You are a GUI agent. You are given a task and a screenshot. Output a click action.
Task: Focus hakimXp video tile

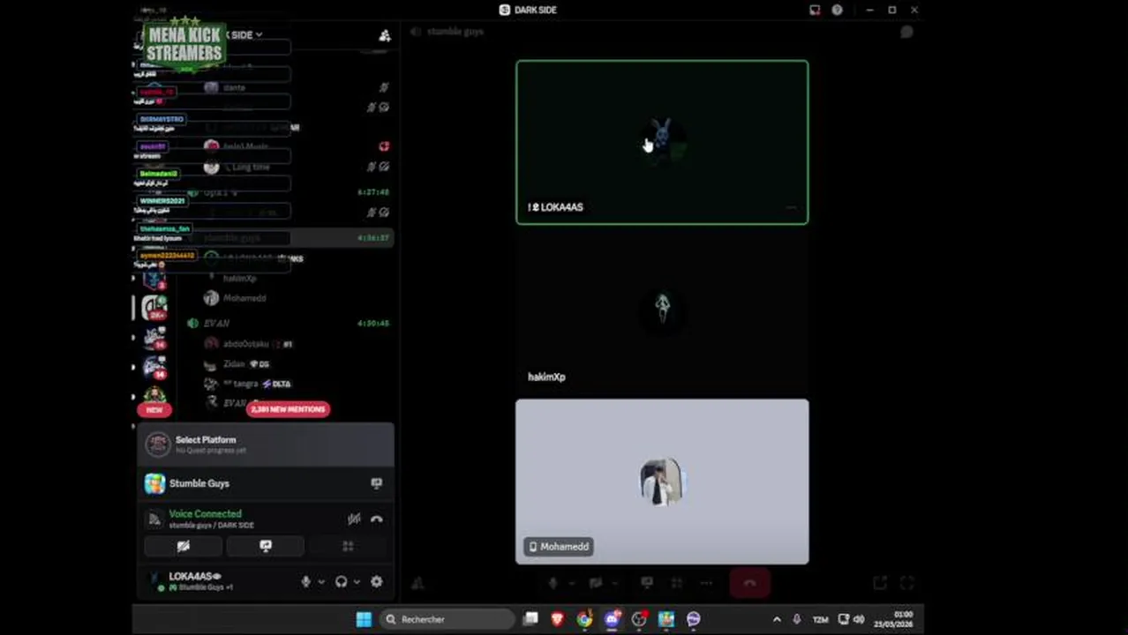662,311
